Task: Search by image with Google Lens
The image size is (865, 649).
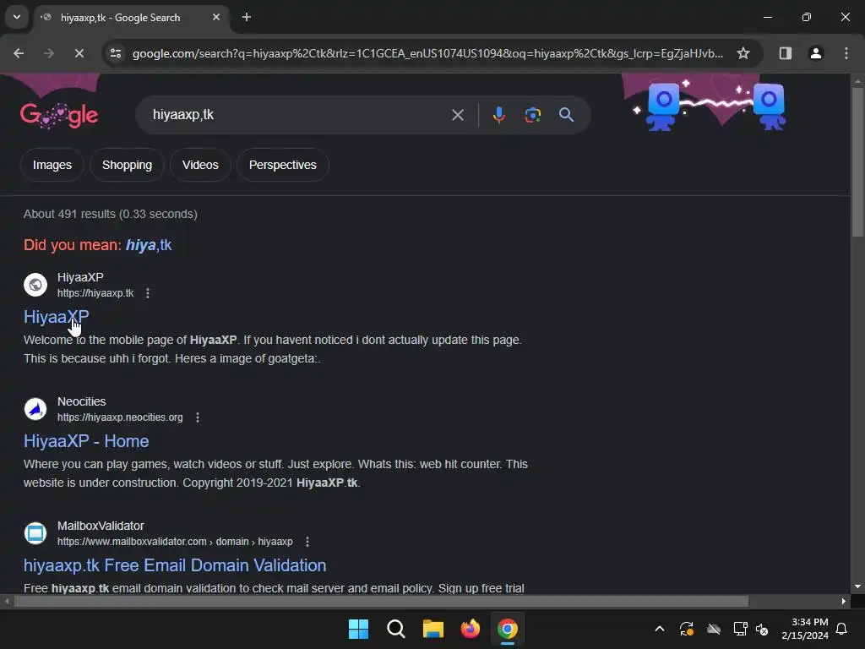Action: (532, 115)
